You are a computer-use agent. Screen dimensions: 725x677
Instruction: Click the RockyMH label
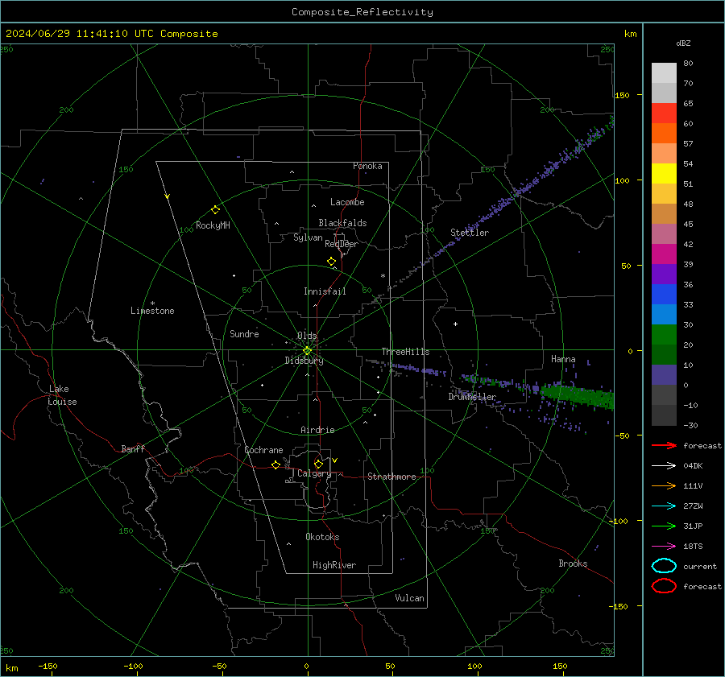pyautogui.click(x=213, y=225)
